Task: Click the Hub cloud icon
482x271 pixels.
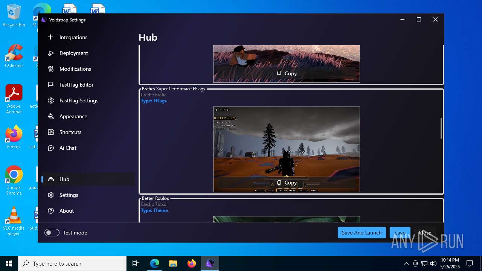Action: [x=51, y=179]
